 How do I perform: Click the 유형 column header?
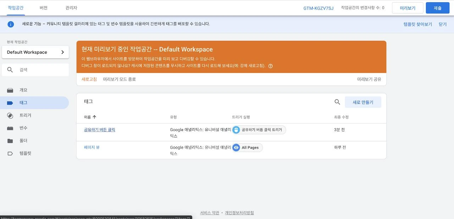(173, 117)
